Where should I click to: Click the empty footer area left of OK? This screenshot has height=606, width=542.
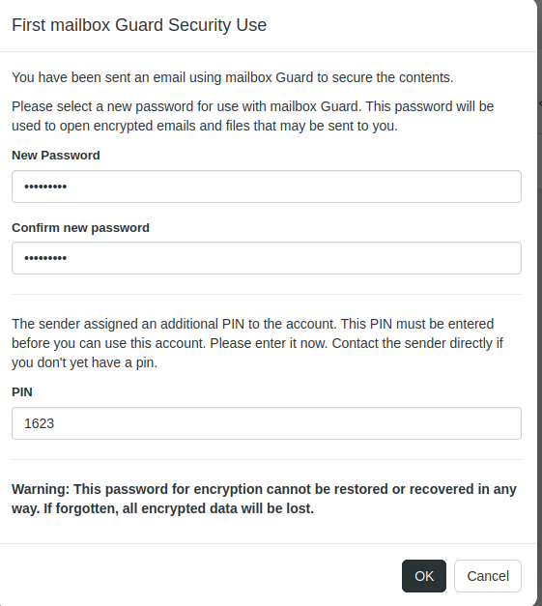coord(201,576)
